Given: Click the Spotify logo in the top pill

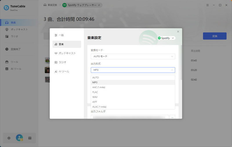Looking at the screenshot, I should [64, 5].
